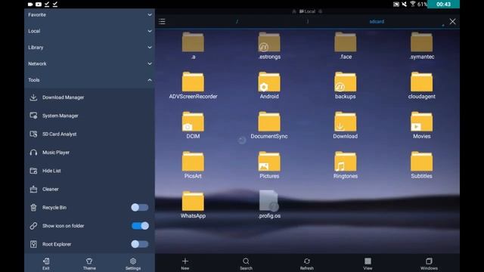Open the PicsArt folder
Image resolution: width=484 pixels, height=272 pixels.
pos(193,165)
